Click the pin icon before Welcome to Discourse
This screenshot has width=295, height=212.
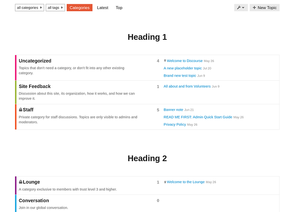pos(165,61)
